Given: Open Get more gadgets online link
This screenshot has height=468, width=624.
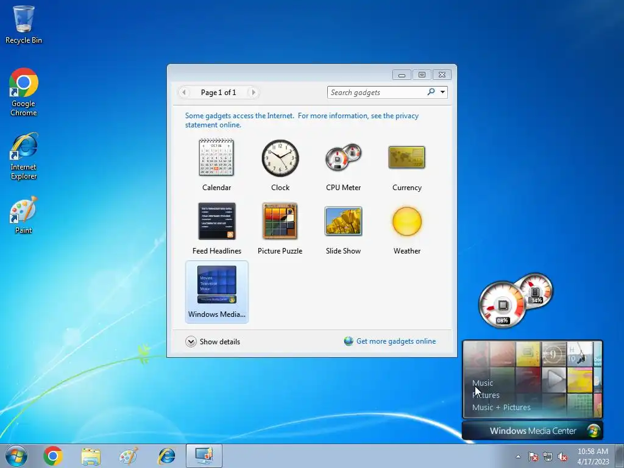Looking at the screenshot, I should 395,341.
